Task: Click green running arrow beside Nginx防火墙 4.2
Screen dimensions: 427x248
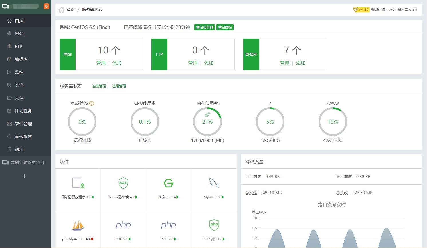Action: point(137,197)
